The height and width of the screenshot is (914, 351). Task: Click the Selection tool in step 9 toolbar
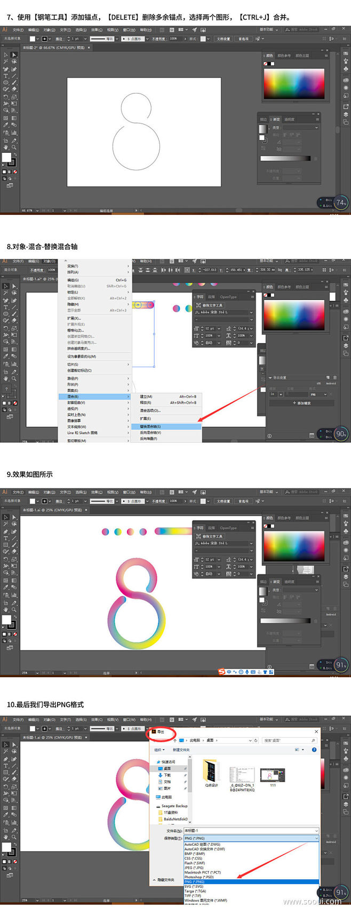[x=6, y=517]
